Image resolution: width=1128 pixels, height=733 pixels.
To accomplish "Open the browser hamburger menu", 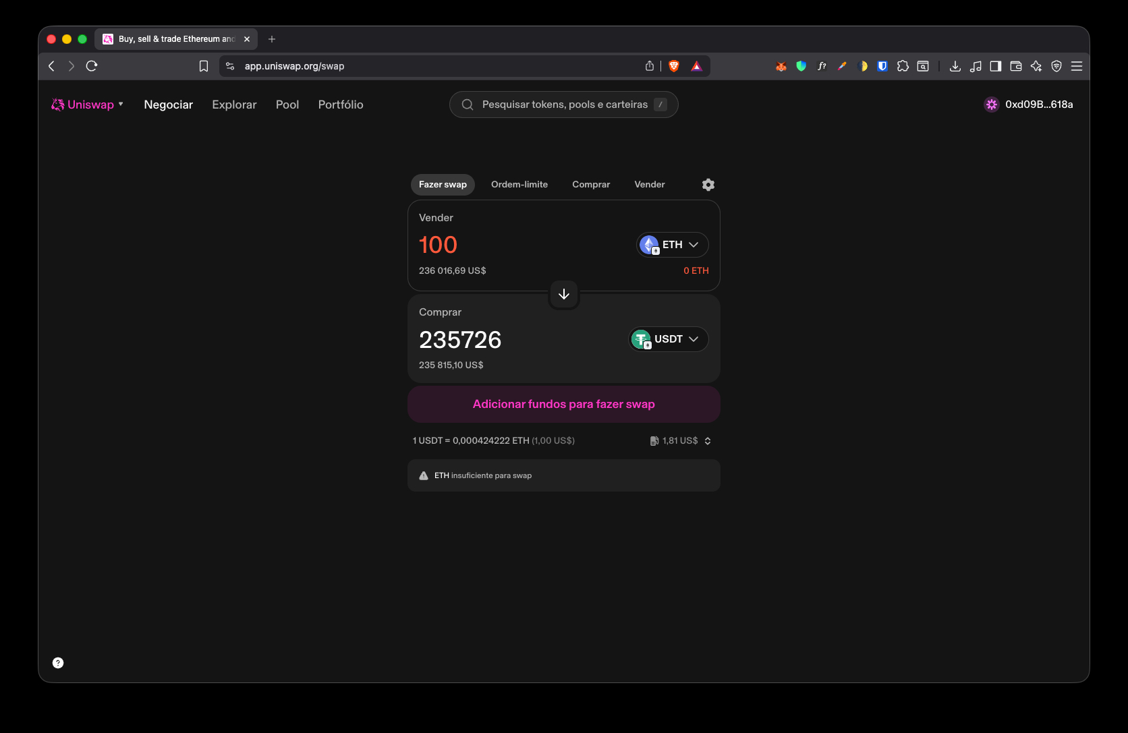I will coord(1077,66).
